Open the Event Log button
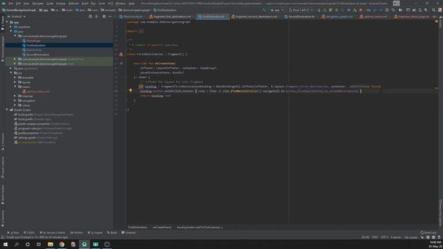This screenshot has width=443, height=249. pyautogui.click(x=428, y=232)
